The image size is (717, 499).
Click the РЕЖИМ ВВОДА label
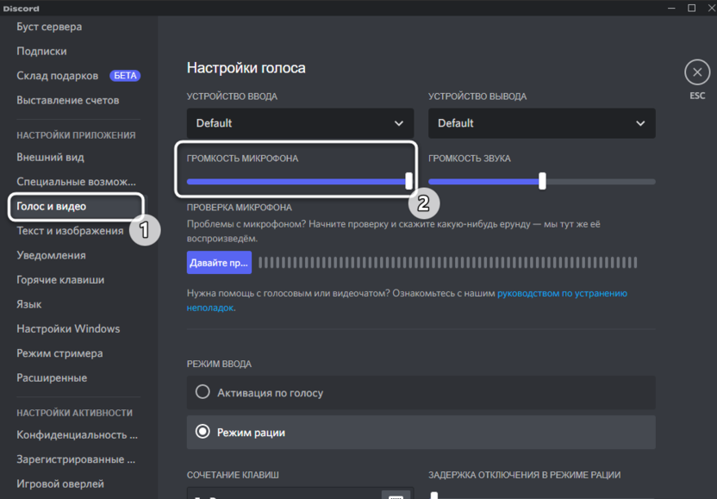(x=219, y=364)
